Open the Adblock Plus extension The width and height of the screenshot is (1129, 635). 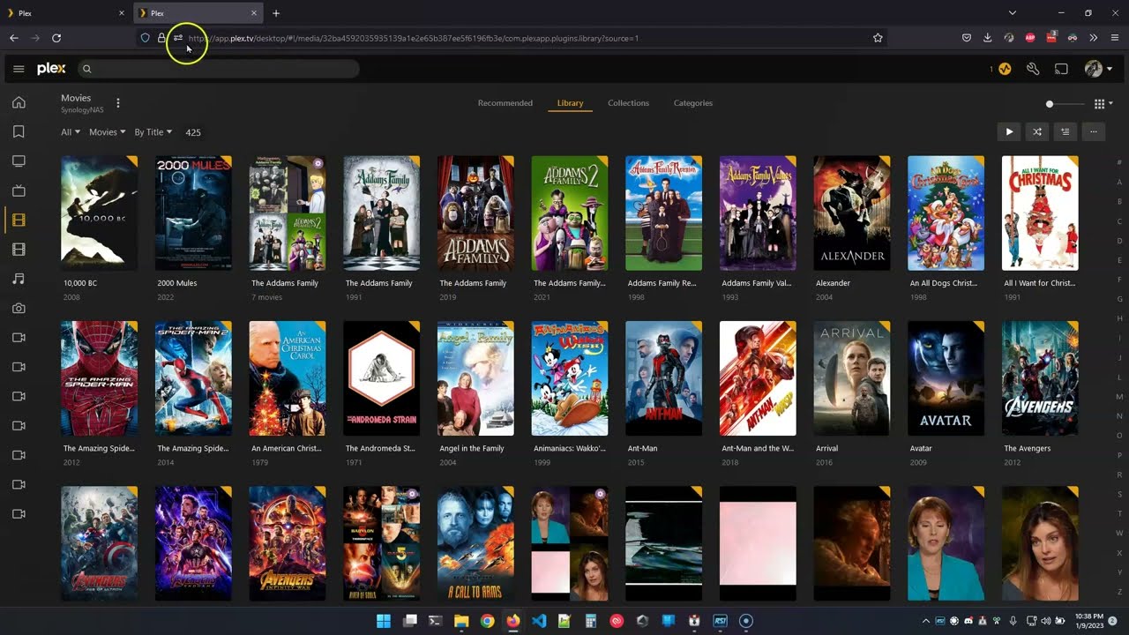click(x=1030, y=38)
